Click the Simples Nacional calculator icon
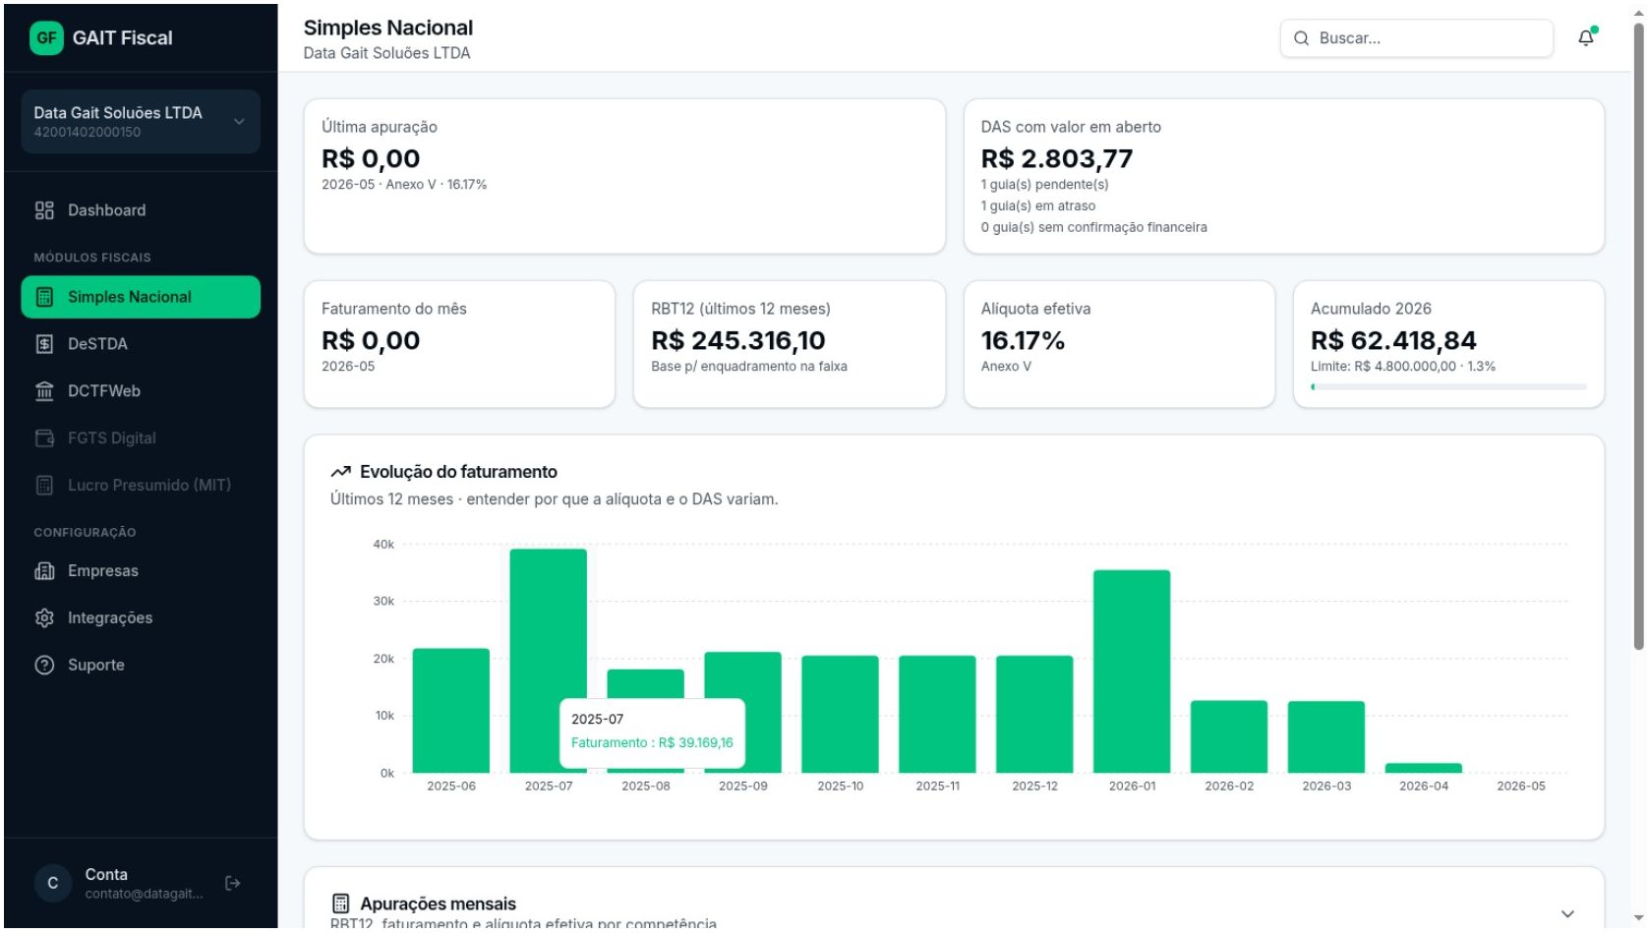This screenshot has height=934, width=1647. pyautogui.click(x=44, y=297)
